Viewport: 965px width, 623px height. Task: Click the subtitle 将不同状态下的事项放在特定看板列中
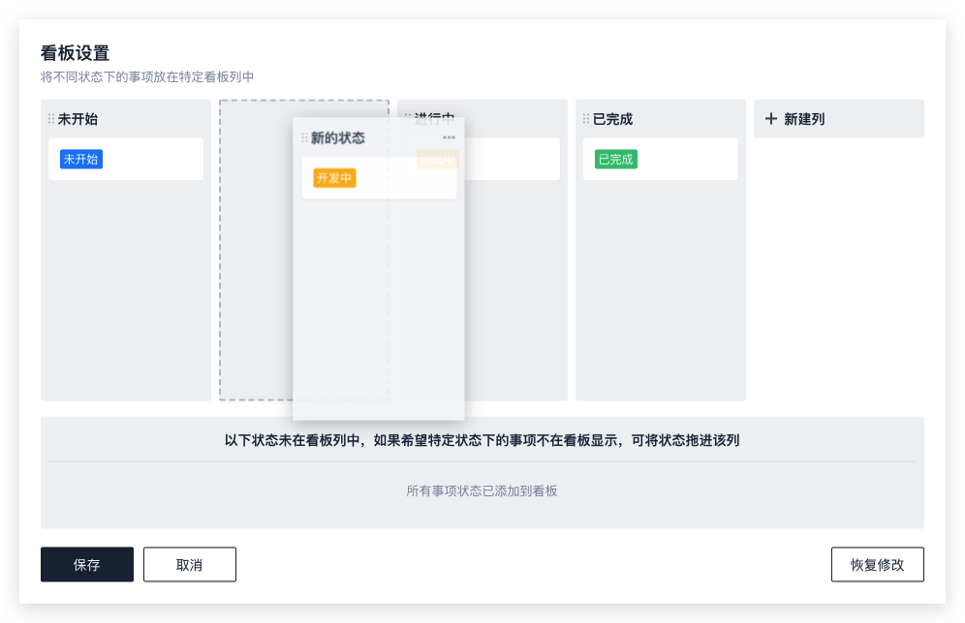[147, 76]
